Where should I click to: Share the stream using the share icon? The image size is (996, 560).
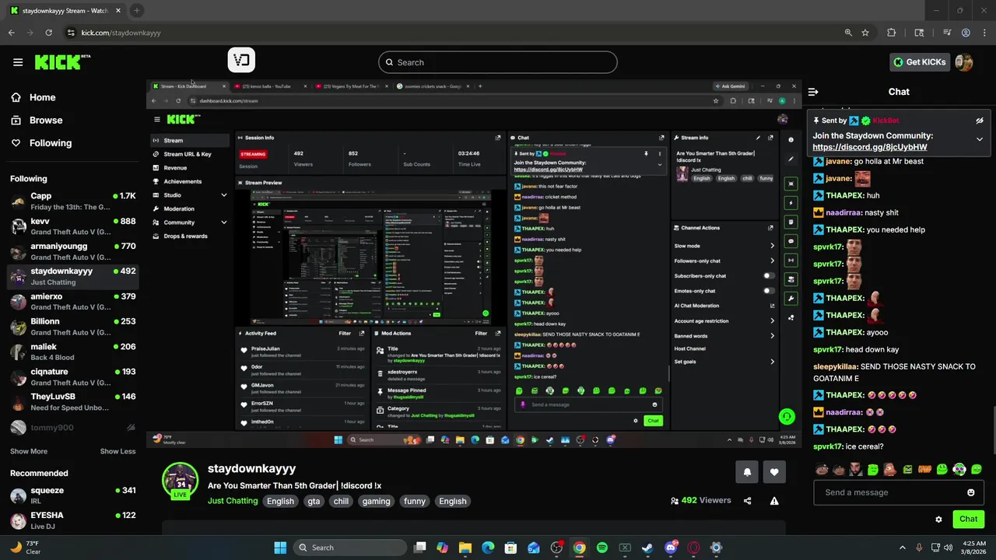pyautogui.click(x=748, y=501)
